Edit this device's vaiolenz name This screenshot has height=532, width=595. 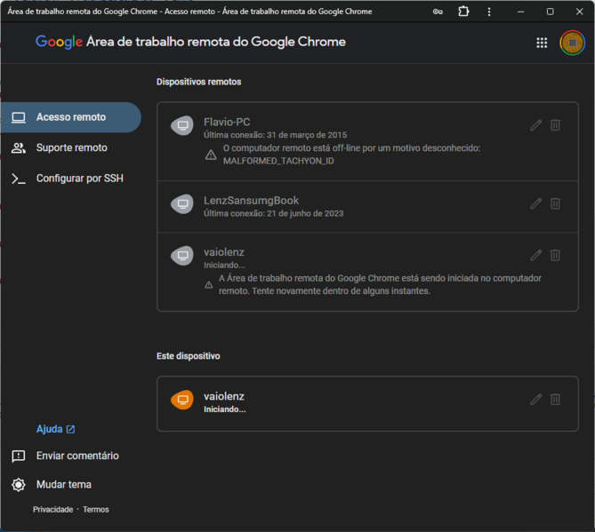pyautogui.click(x=535, y=399)
